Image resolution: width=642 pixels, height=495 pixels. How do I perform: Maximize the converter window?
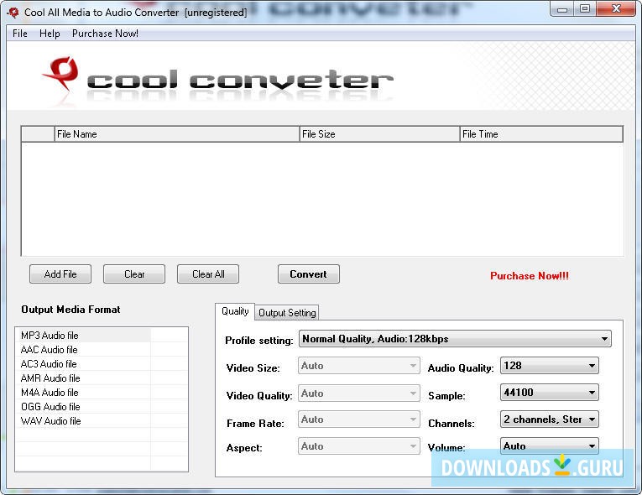585,9
